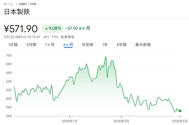Select the 5401 • TYO breadcrumb
189x125 pixels.
(28, 4)
